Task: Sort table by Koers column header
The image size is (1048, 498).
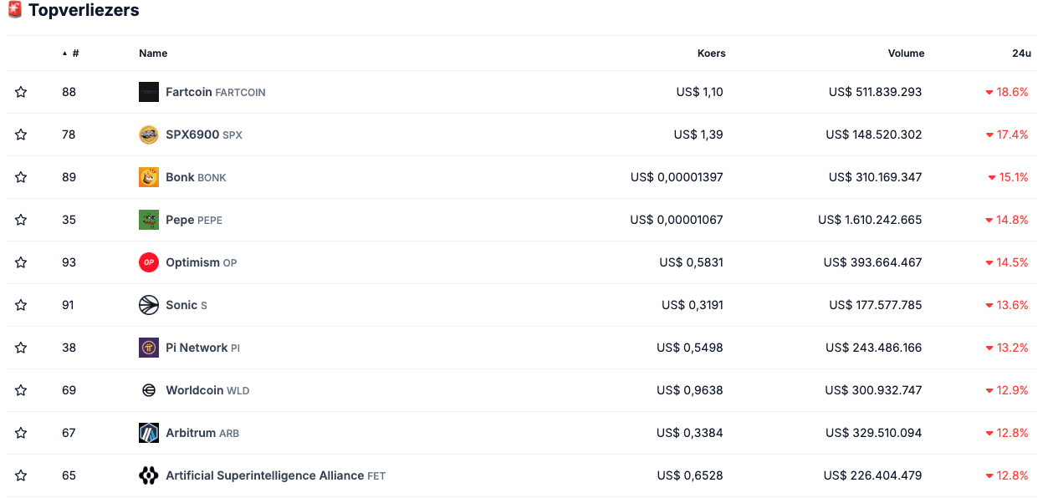Action: [x=712, y=53]
